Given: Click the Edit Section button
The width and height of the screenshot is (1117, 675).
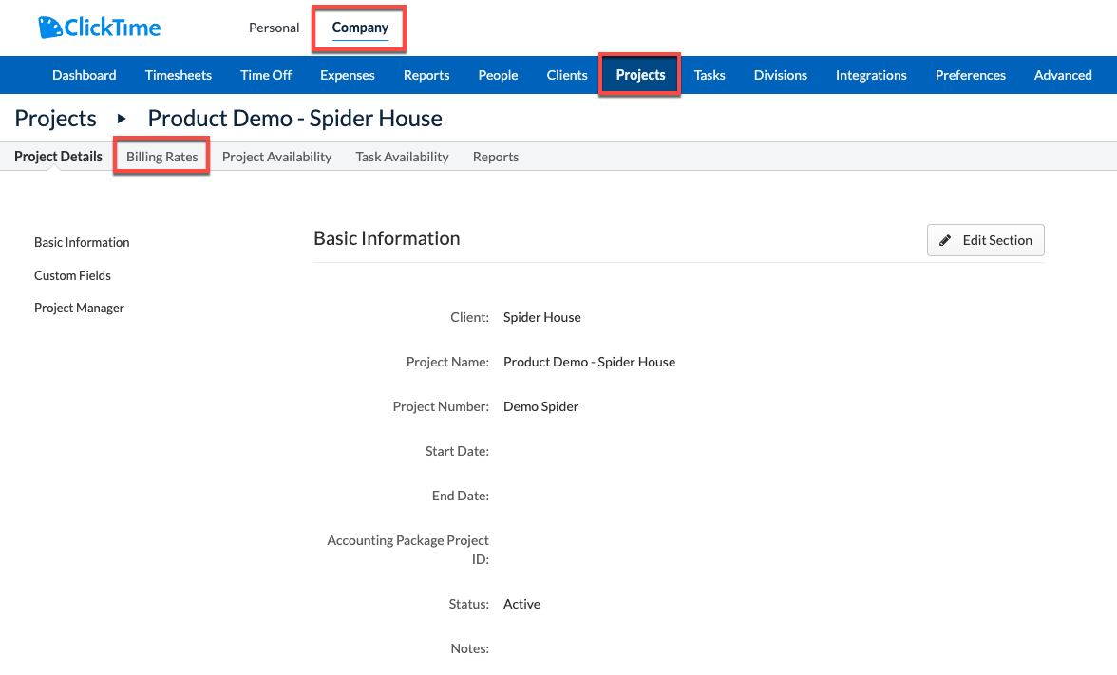Looking at the screenshot, I should (985, 240).
